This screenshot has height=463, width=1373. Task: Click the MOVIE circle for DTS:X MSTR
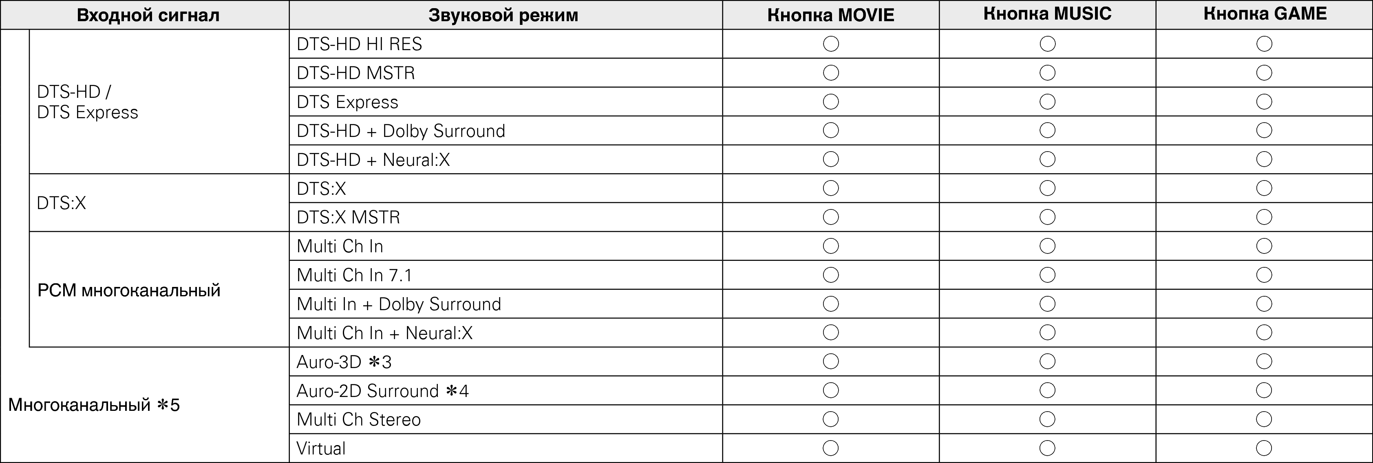click(830, 217)
